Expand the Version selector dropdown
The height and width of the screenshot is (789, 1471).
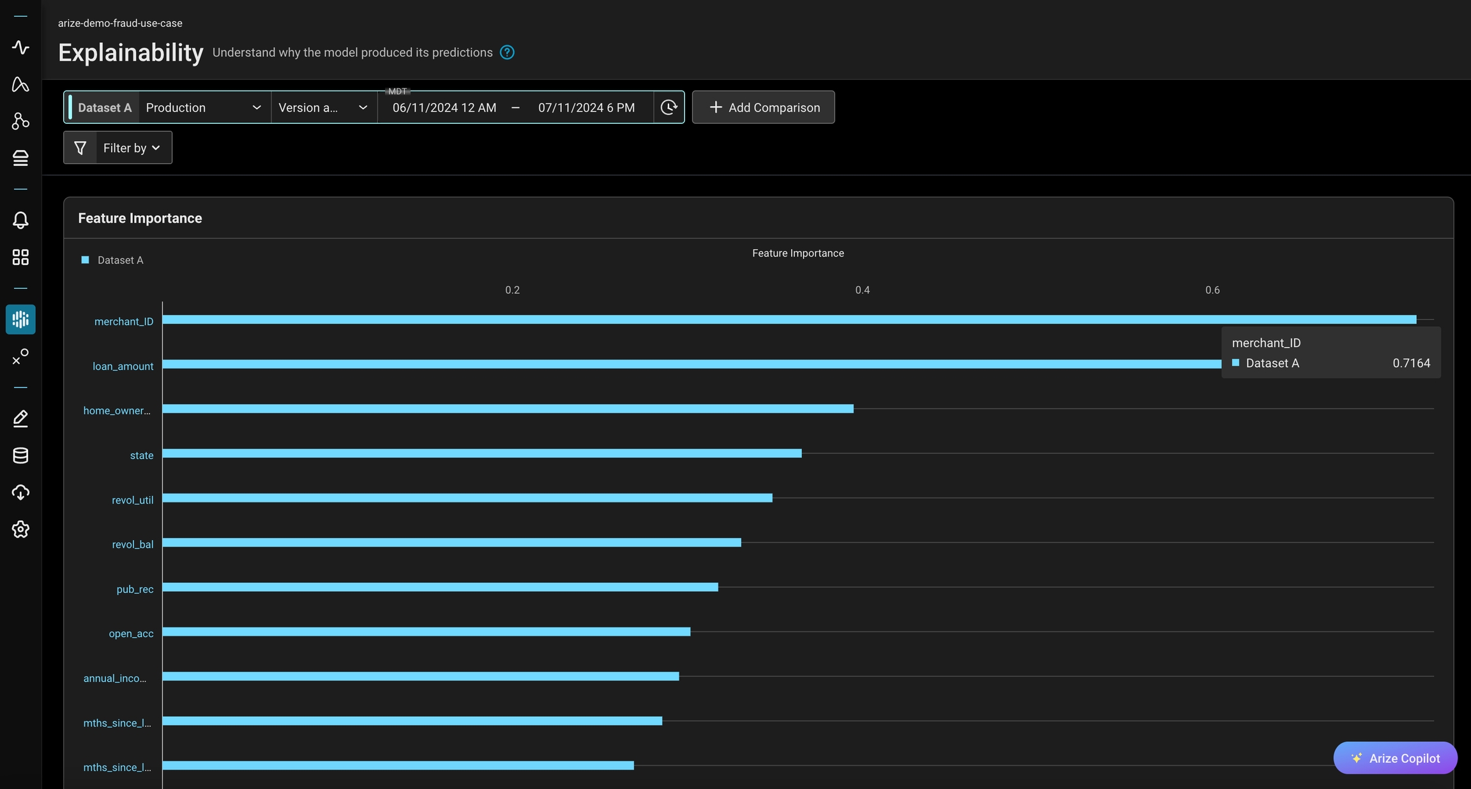[x=322, y=107]
